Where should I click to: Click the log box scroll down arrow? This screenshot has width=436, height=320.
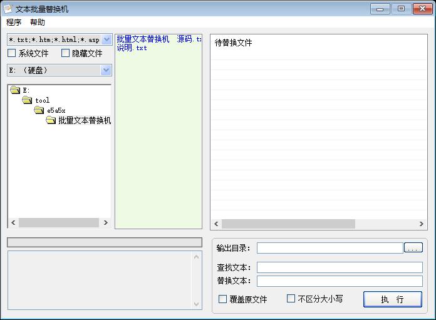(x=196, y=304)
